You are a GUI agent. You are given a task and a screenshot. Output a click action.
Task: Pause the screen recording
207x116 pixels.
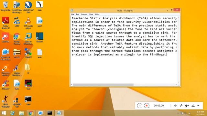click(x=139, y=106)
